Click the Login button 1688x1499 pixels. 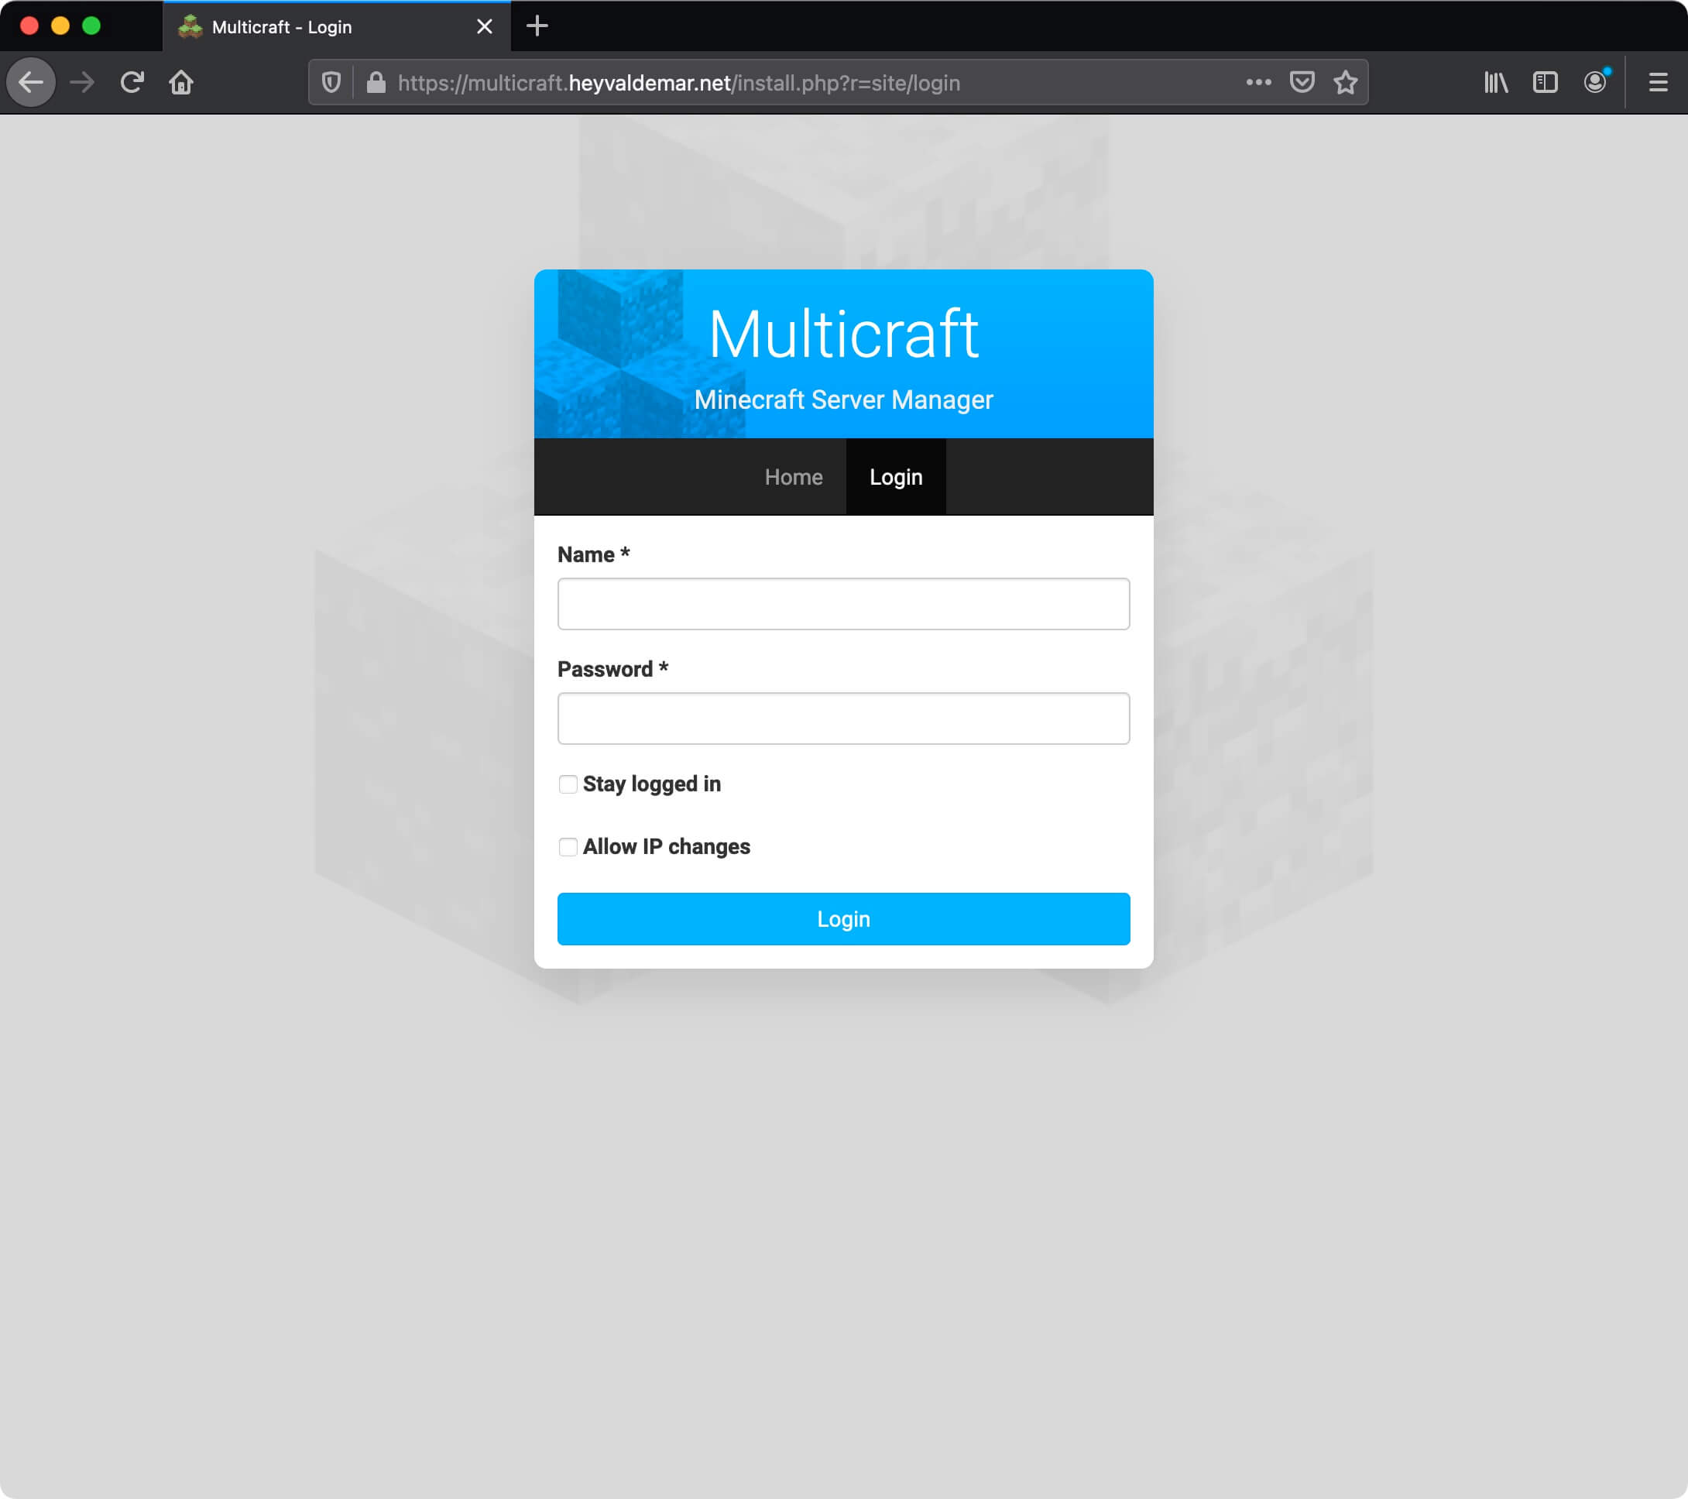843,919
